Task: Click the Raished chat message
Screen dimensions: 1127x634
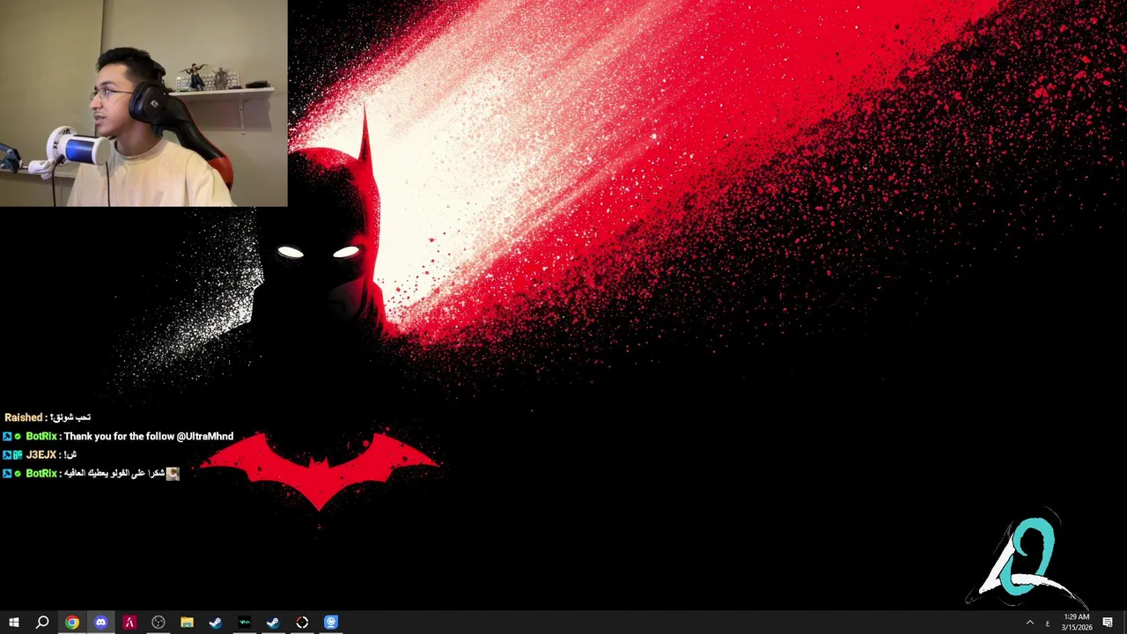Action: (x=48, y=417)
